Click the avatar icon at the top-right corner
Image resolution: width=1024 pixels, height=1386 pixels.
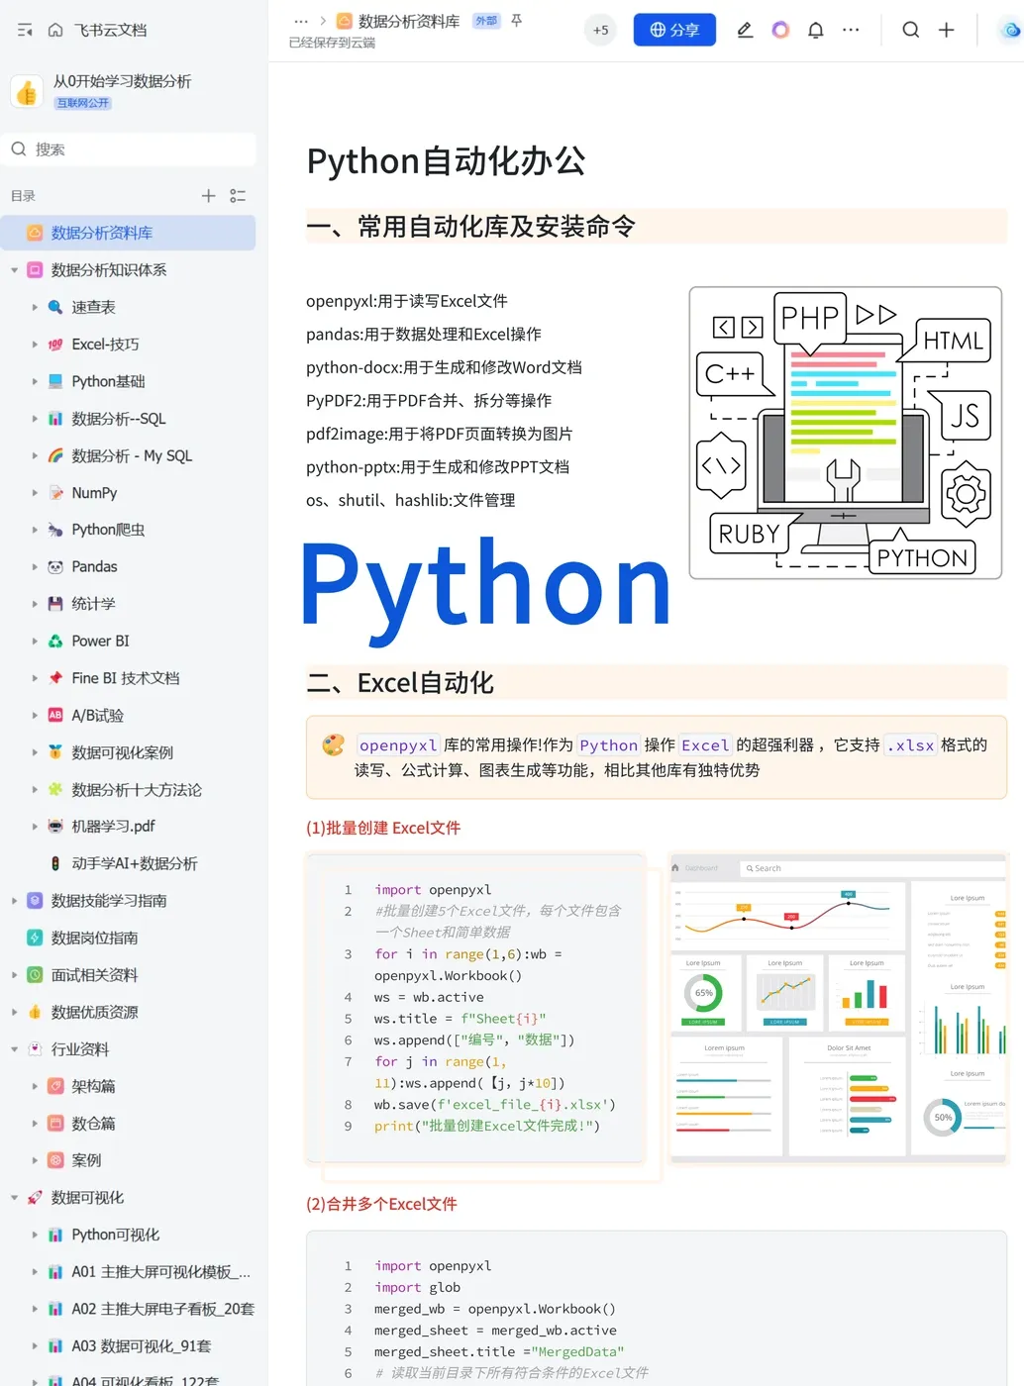1011,30
